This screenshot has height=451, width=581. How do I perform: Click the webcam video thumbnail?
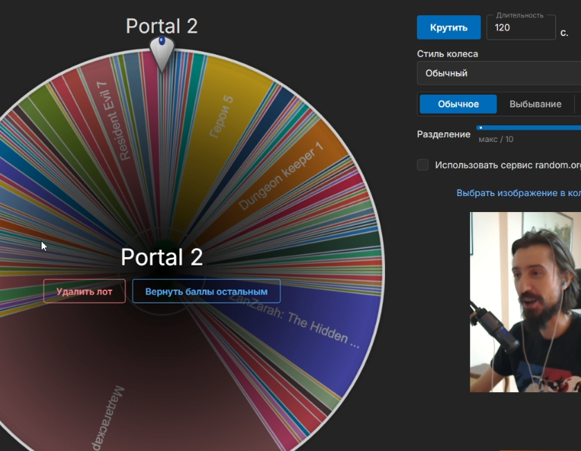(526, 301)
